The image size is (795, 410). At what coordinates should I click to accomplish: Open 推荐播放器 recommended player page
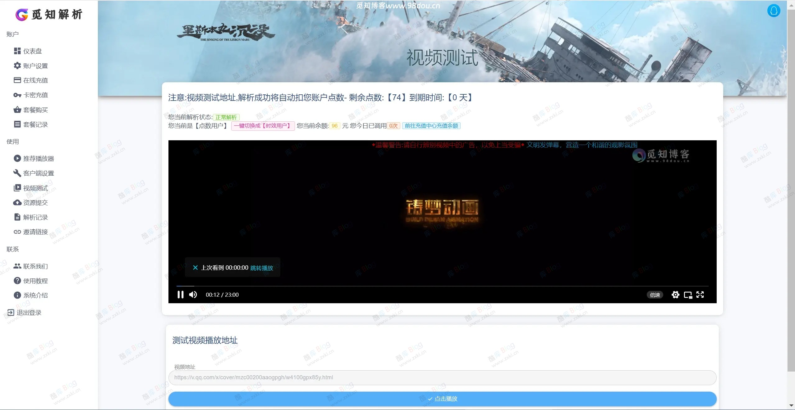click(x=39, y=158)
